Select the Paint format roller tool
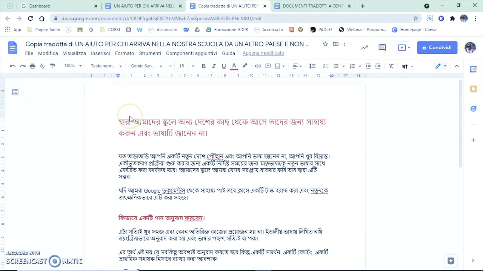The height and width of the screenshot is (271, 483). (52, 66)
